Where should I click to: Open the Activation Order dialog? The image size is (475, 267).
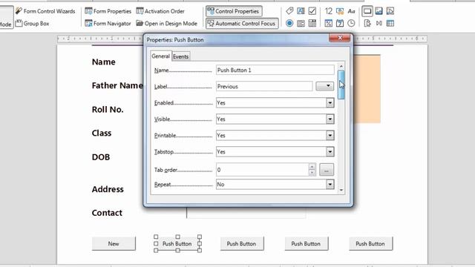(x=160, y=11)
